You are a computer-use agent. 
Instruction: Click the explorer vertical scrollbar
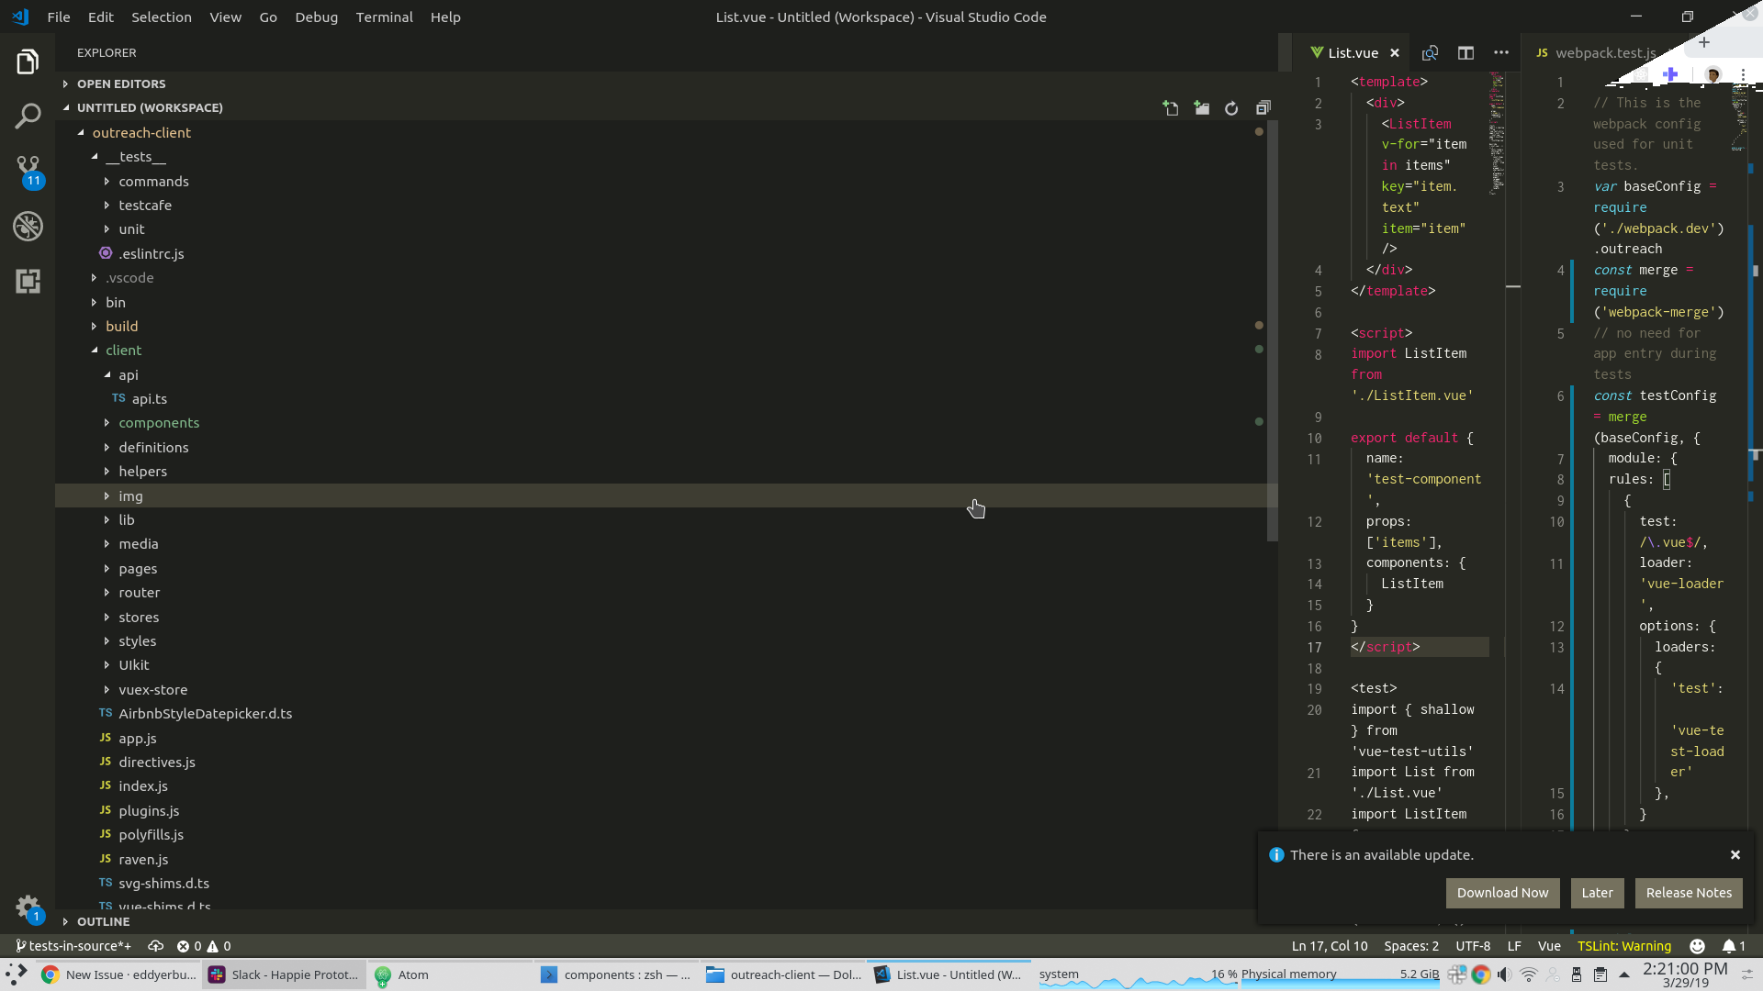click(x=1273, y=330)
